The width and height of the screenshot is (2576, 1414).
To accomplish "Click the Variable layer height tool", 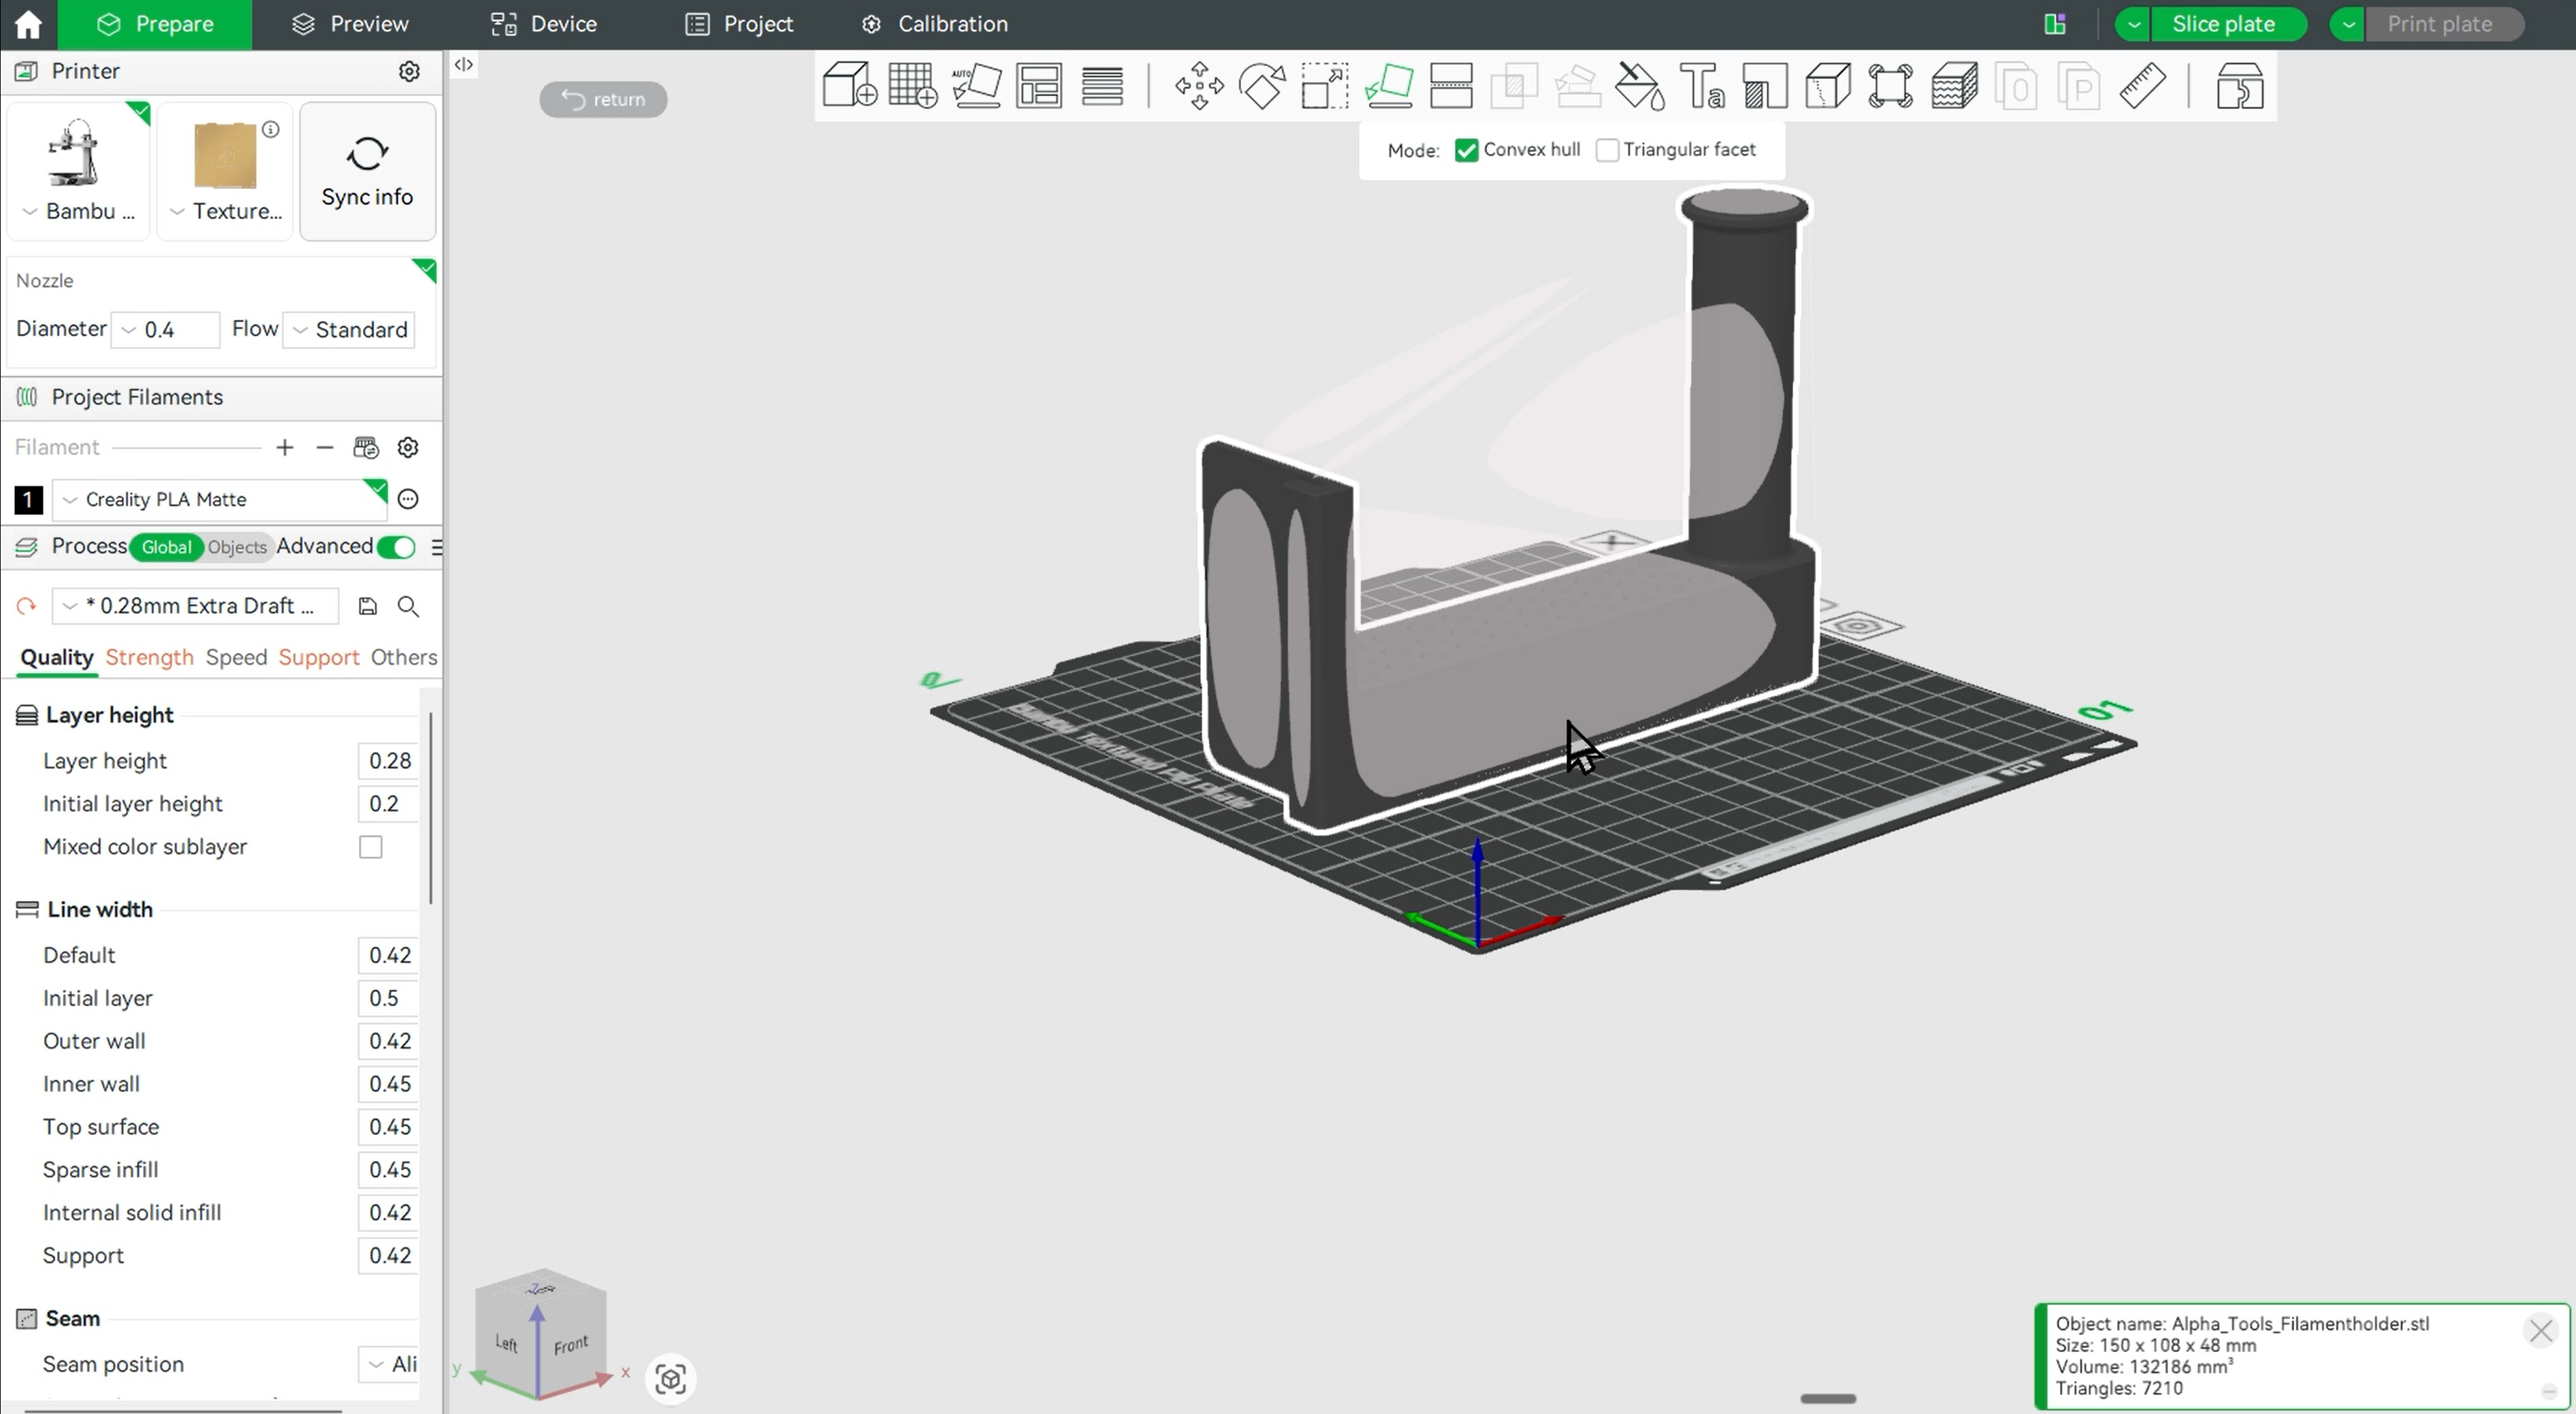I will click(x=1954, y=85).
